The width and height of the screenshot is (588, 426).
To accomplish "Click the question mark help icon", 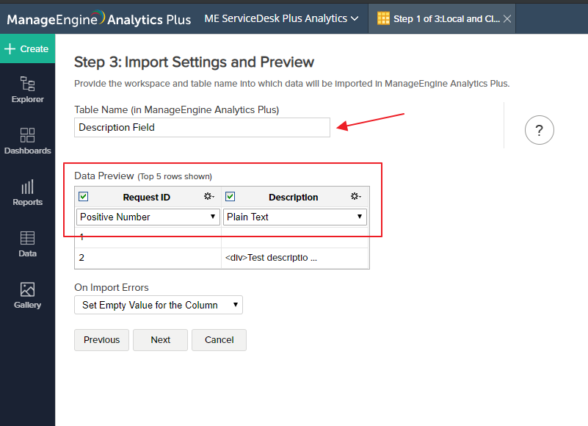I will pyautogui.click(x=539, y=131).
